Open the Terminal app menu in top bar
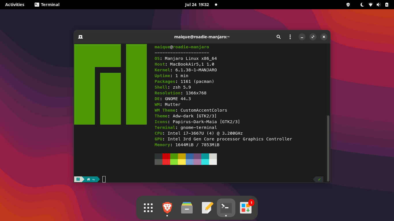 point(47,5)
